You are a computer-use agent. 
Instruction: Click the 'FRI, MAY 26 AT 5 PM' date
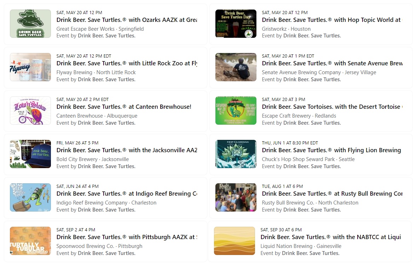tap(77, 143)
